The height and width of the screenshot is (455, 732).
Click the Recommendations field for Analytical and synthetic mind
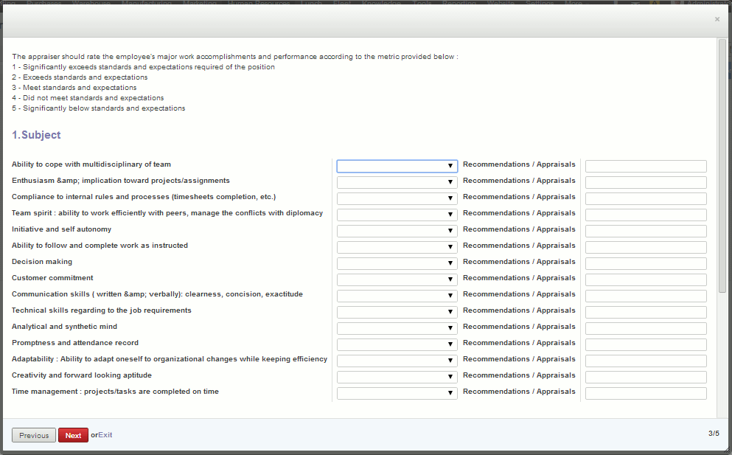click(645, 328)
